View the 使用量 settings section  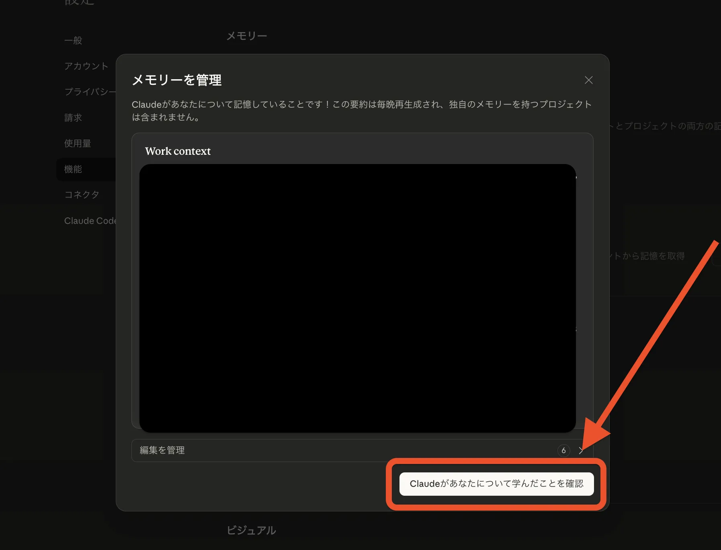click(77, 143)
